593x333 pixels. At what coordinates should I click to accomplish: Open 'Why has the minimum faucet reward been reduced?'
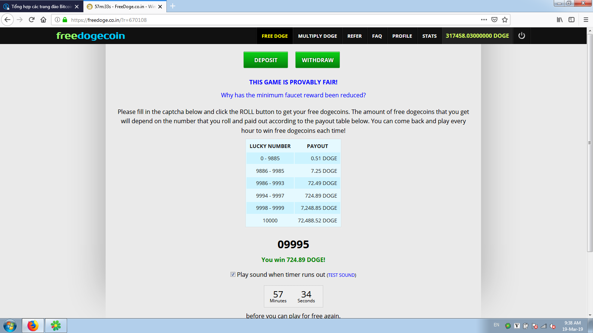point(293,95)
